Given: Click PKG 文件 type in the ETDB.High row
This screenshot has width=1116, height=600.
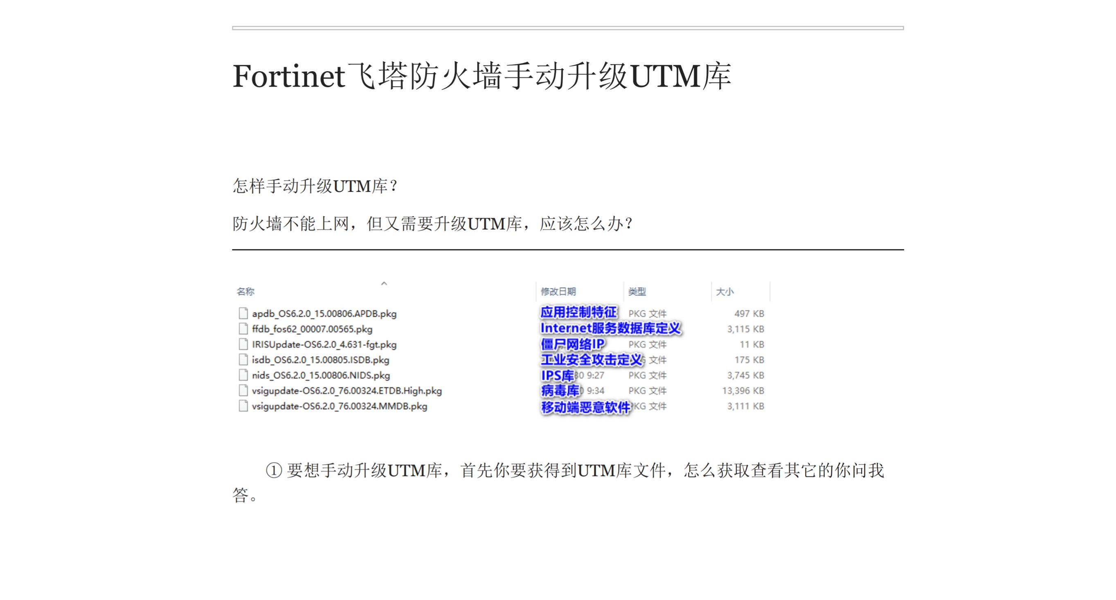Looking at the screenshot, I should coord(647,391).
